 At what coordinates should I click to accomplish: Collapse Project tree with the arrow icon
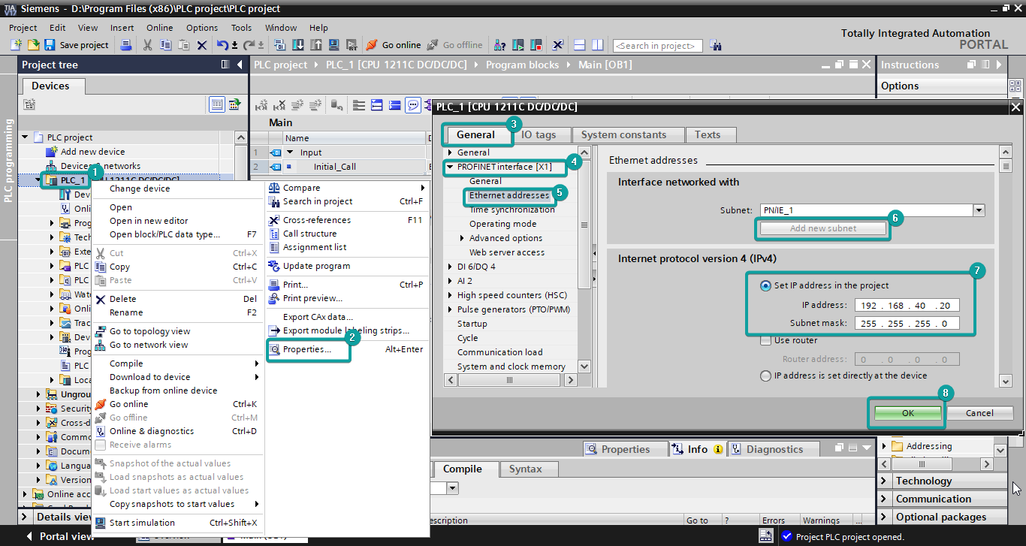(240, 65)
